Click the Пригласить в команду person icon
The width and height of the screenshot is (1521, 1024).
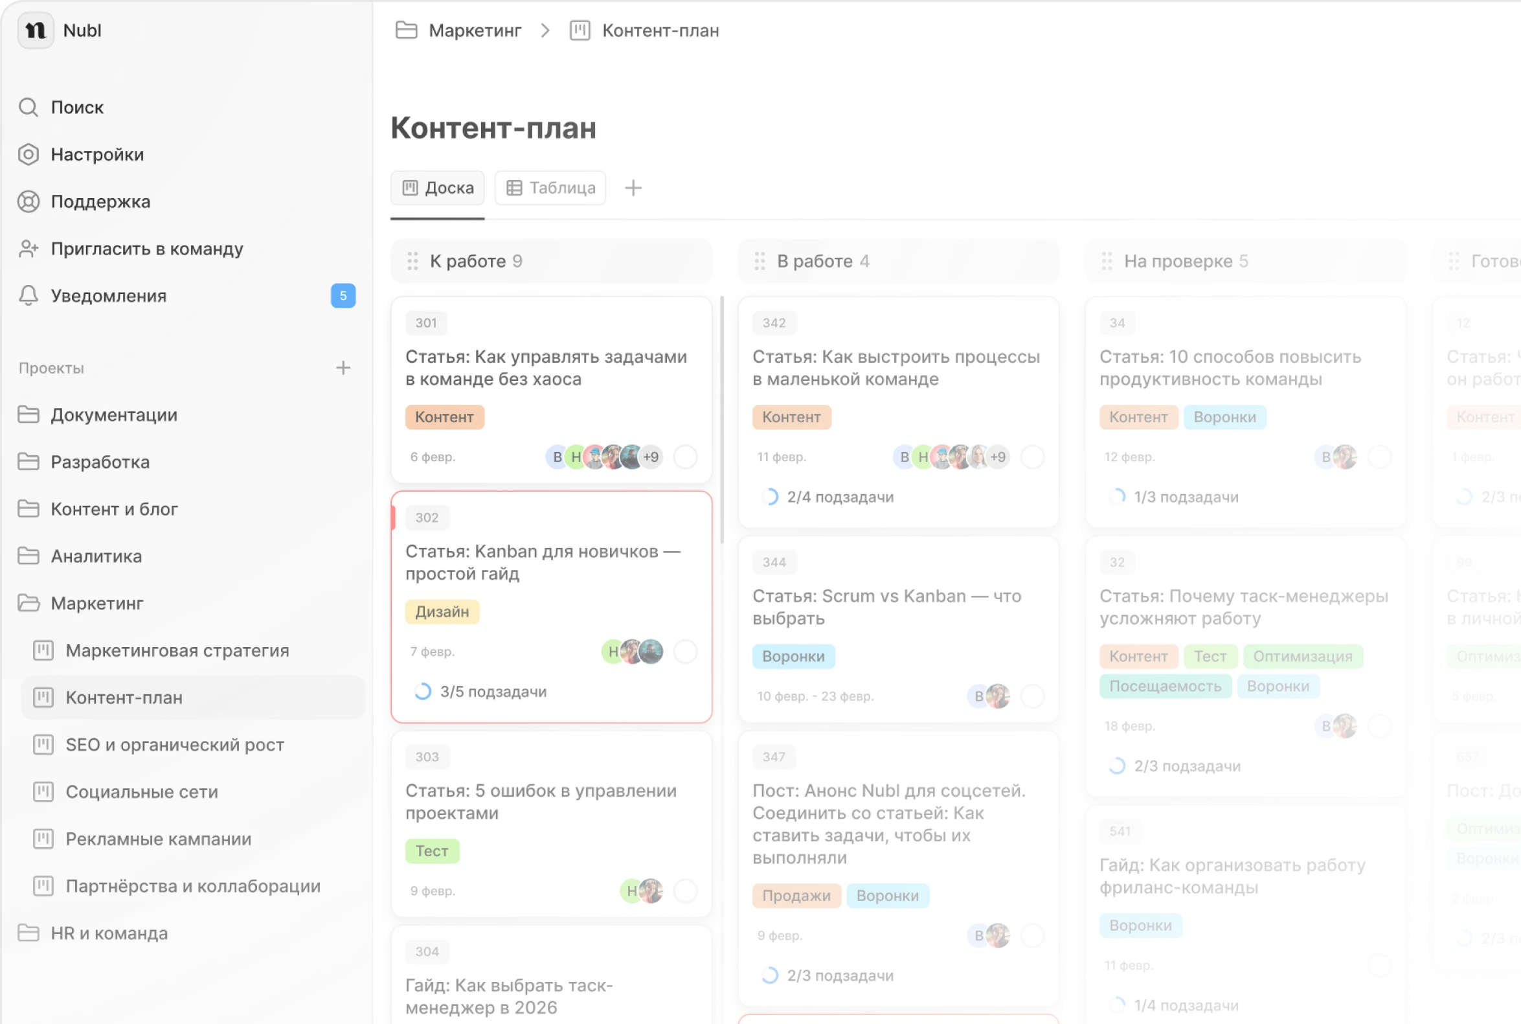pyautogui.click(x=28, y=248)
